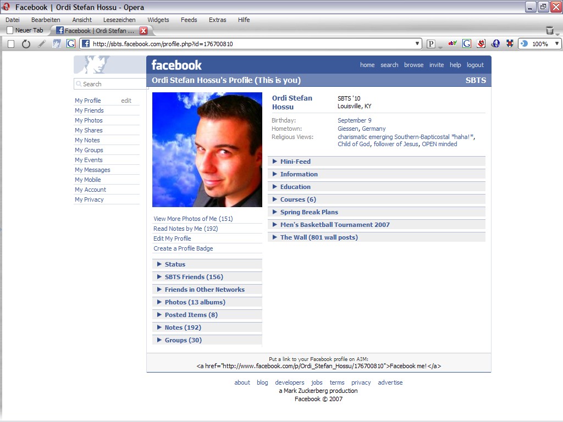The image size is (563, 422).
Task: Click the logout link
Action: coord(475,65)
